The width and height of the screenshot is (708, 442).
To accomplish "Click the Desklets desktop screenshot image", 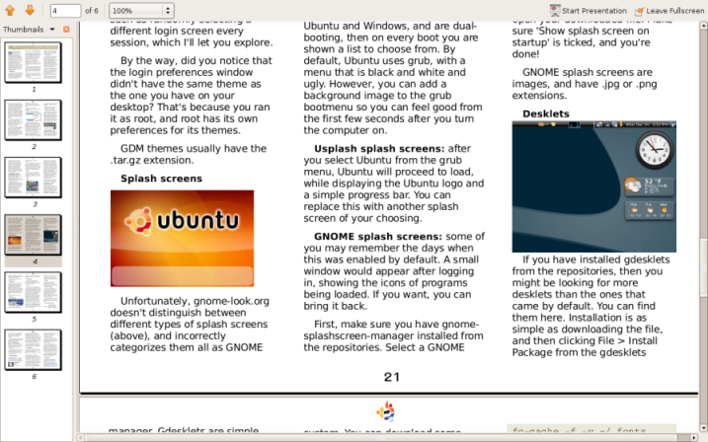I will point(593,186).
